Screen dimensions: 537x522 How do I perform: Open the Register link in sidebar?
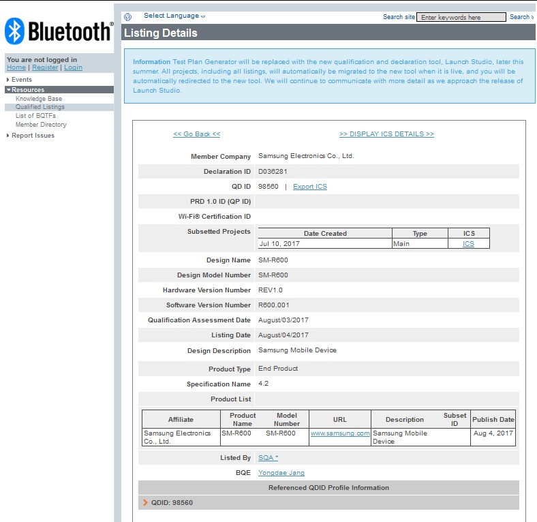pos(45,67)
